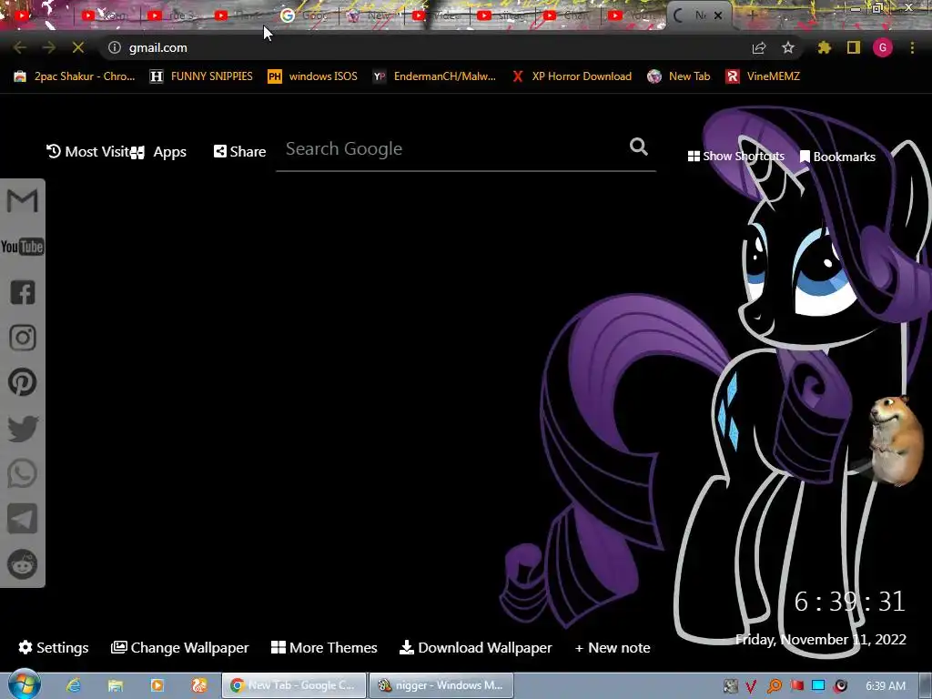
Task: Switch to New Tab - Google Chrome taskbar button
Action: (294, 685)
